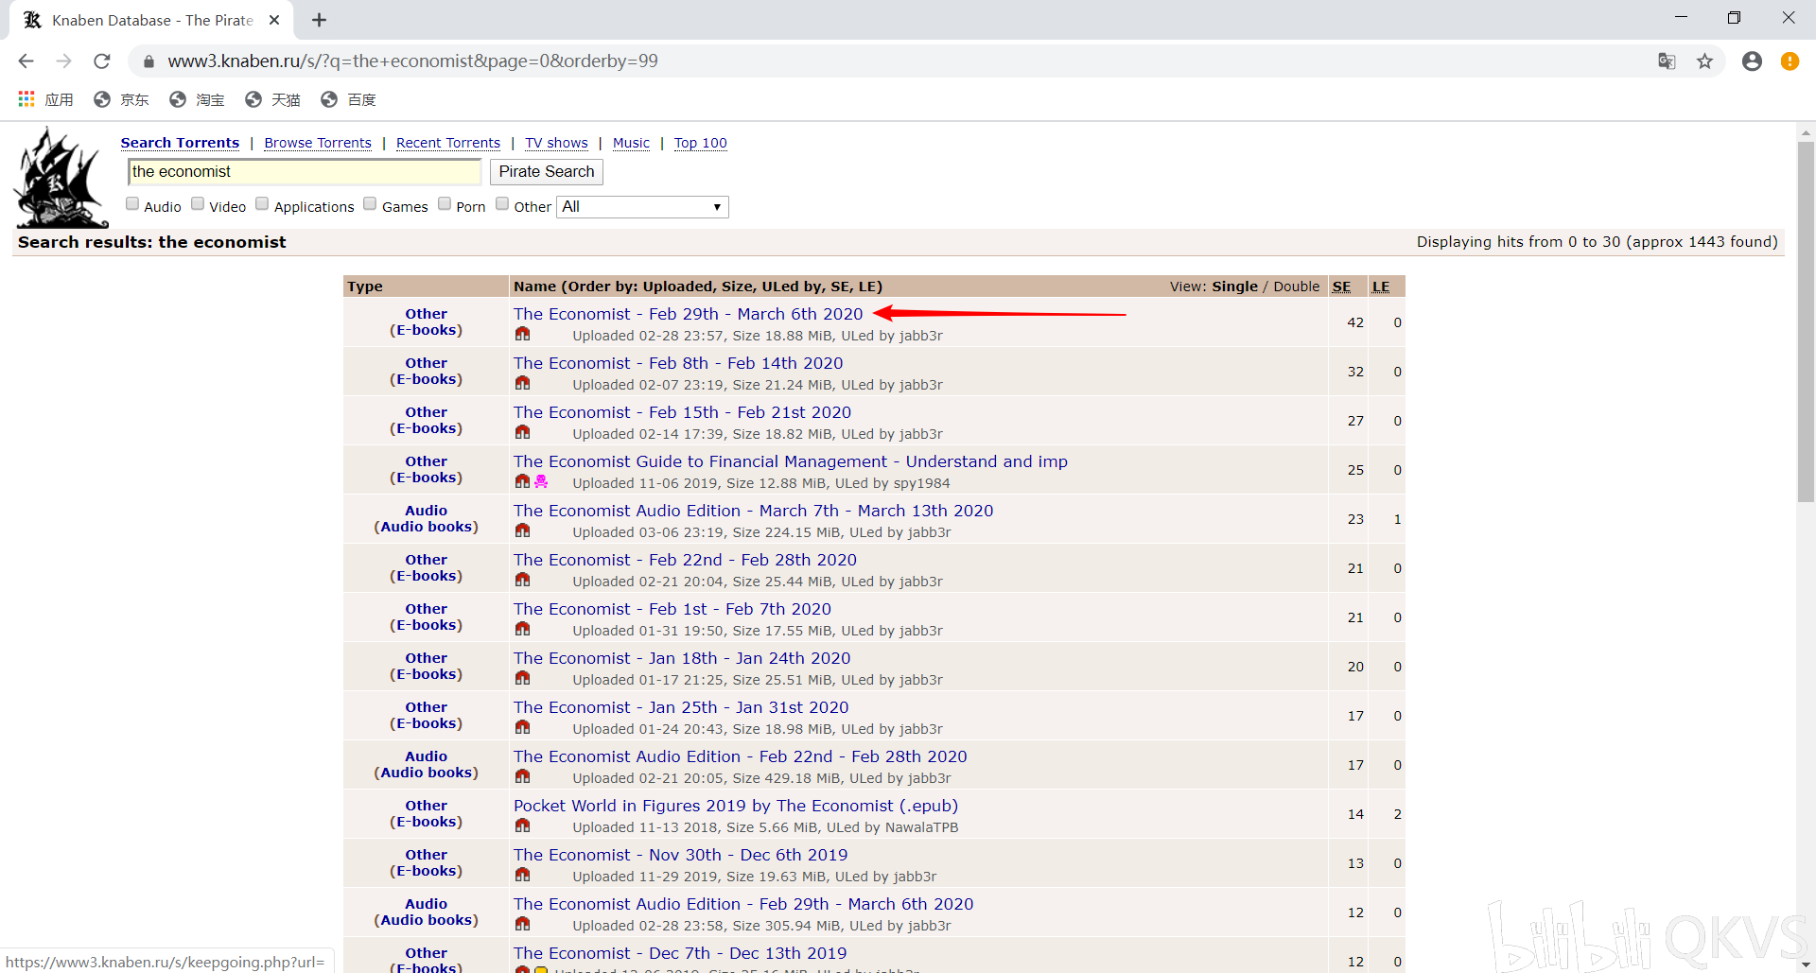Open the Search Torrents tab
1816x973 pixels.
180,143
